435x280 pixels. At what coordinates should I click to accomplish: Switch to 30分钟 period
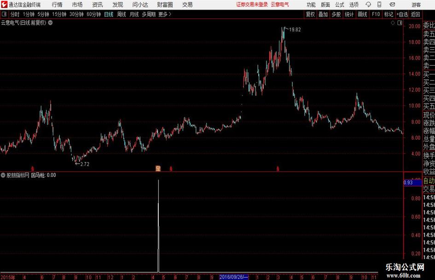[76, 14]
